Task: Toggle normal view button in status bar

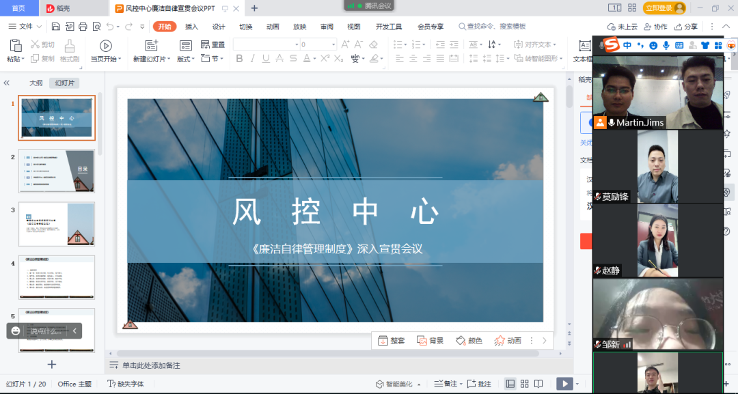Action: 510,384
